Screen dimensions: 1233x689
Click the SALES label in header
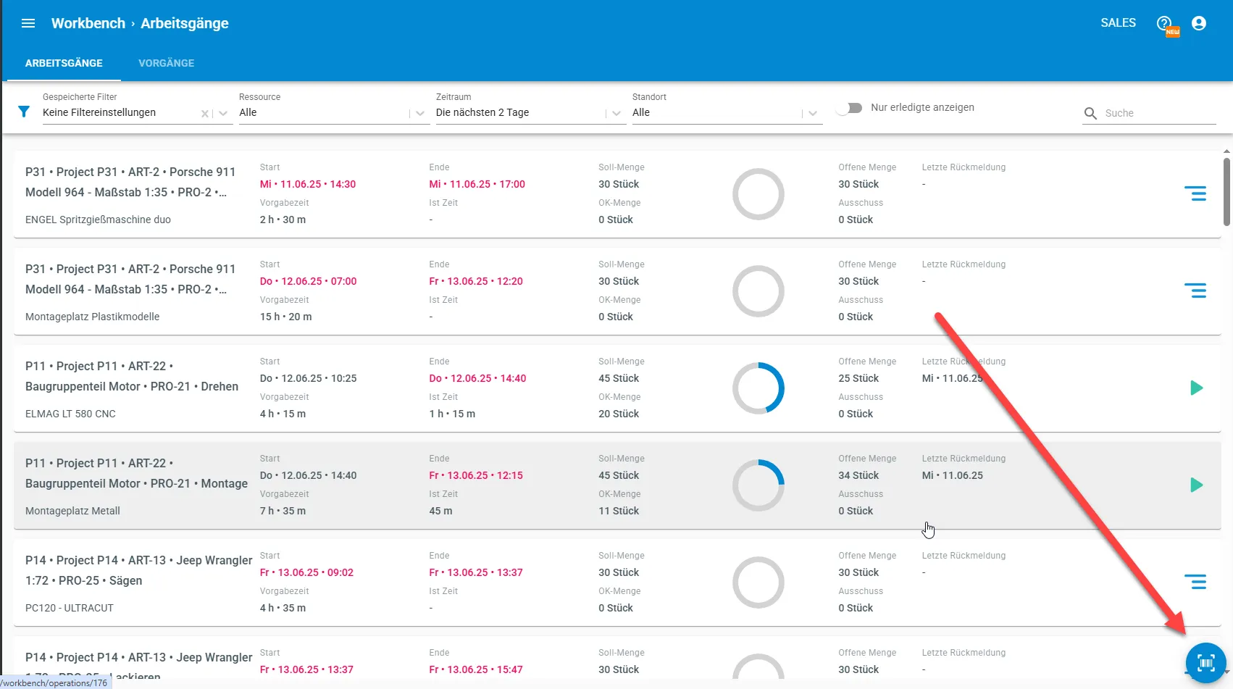tap(1118, 23)
